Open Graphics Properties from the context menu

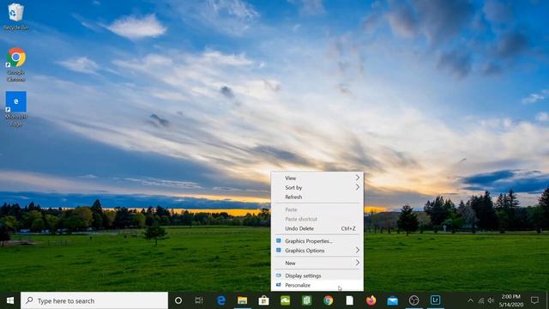[317, 241]
